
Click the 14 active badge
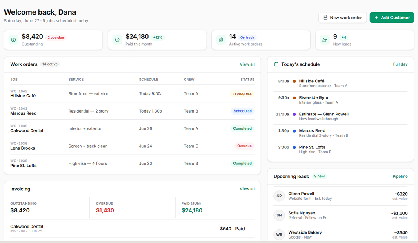click(x=50, y=64)
